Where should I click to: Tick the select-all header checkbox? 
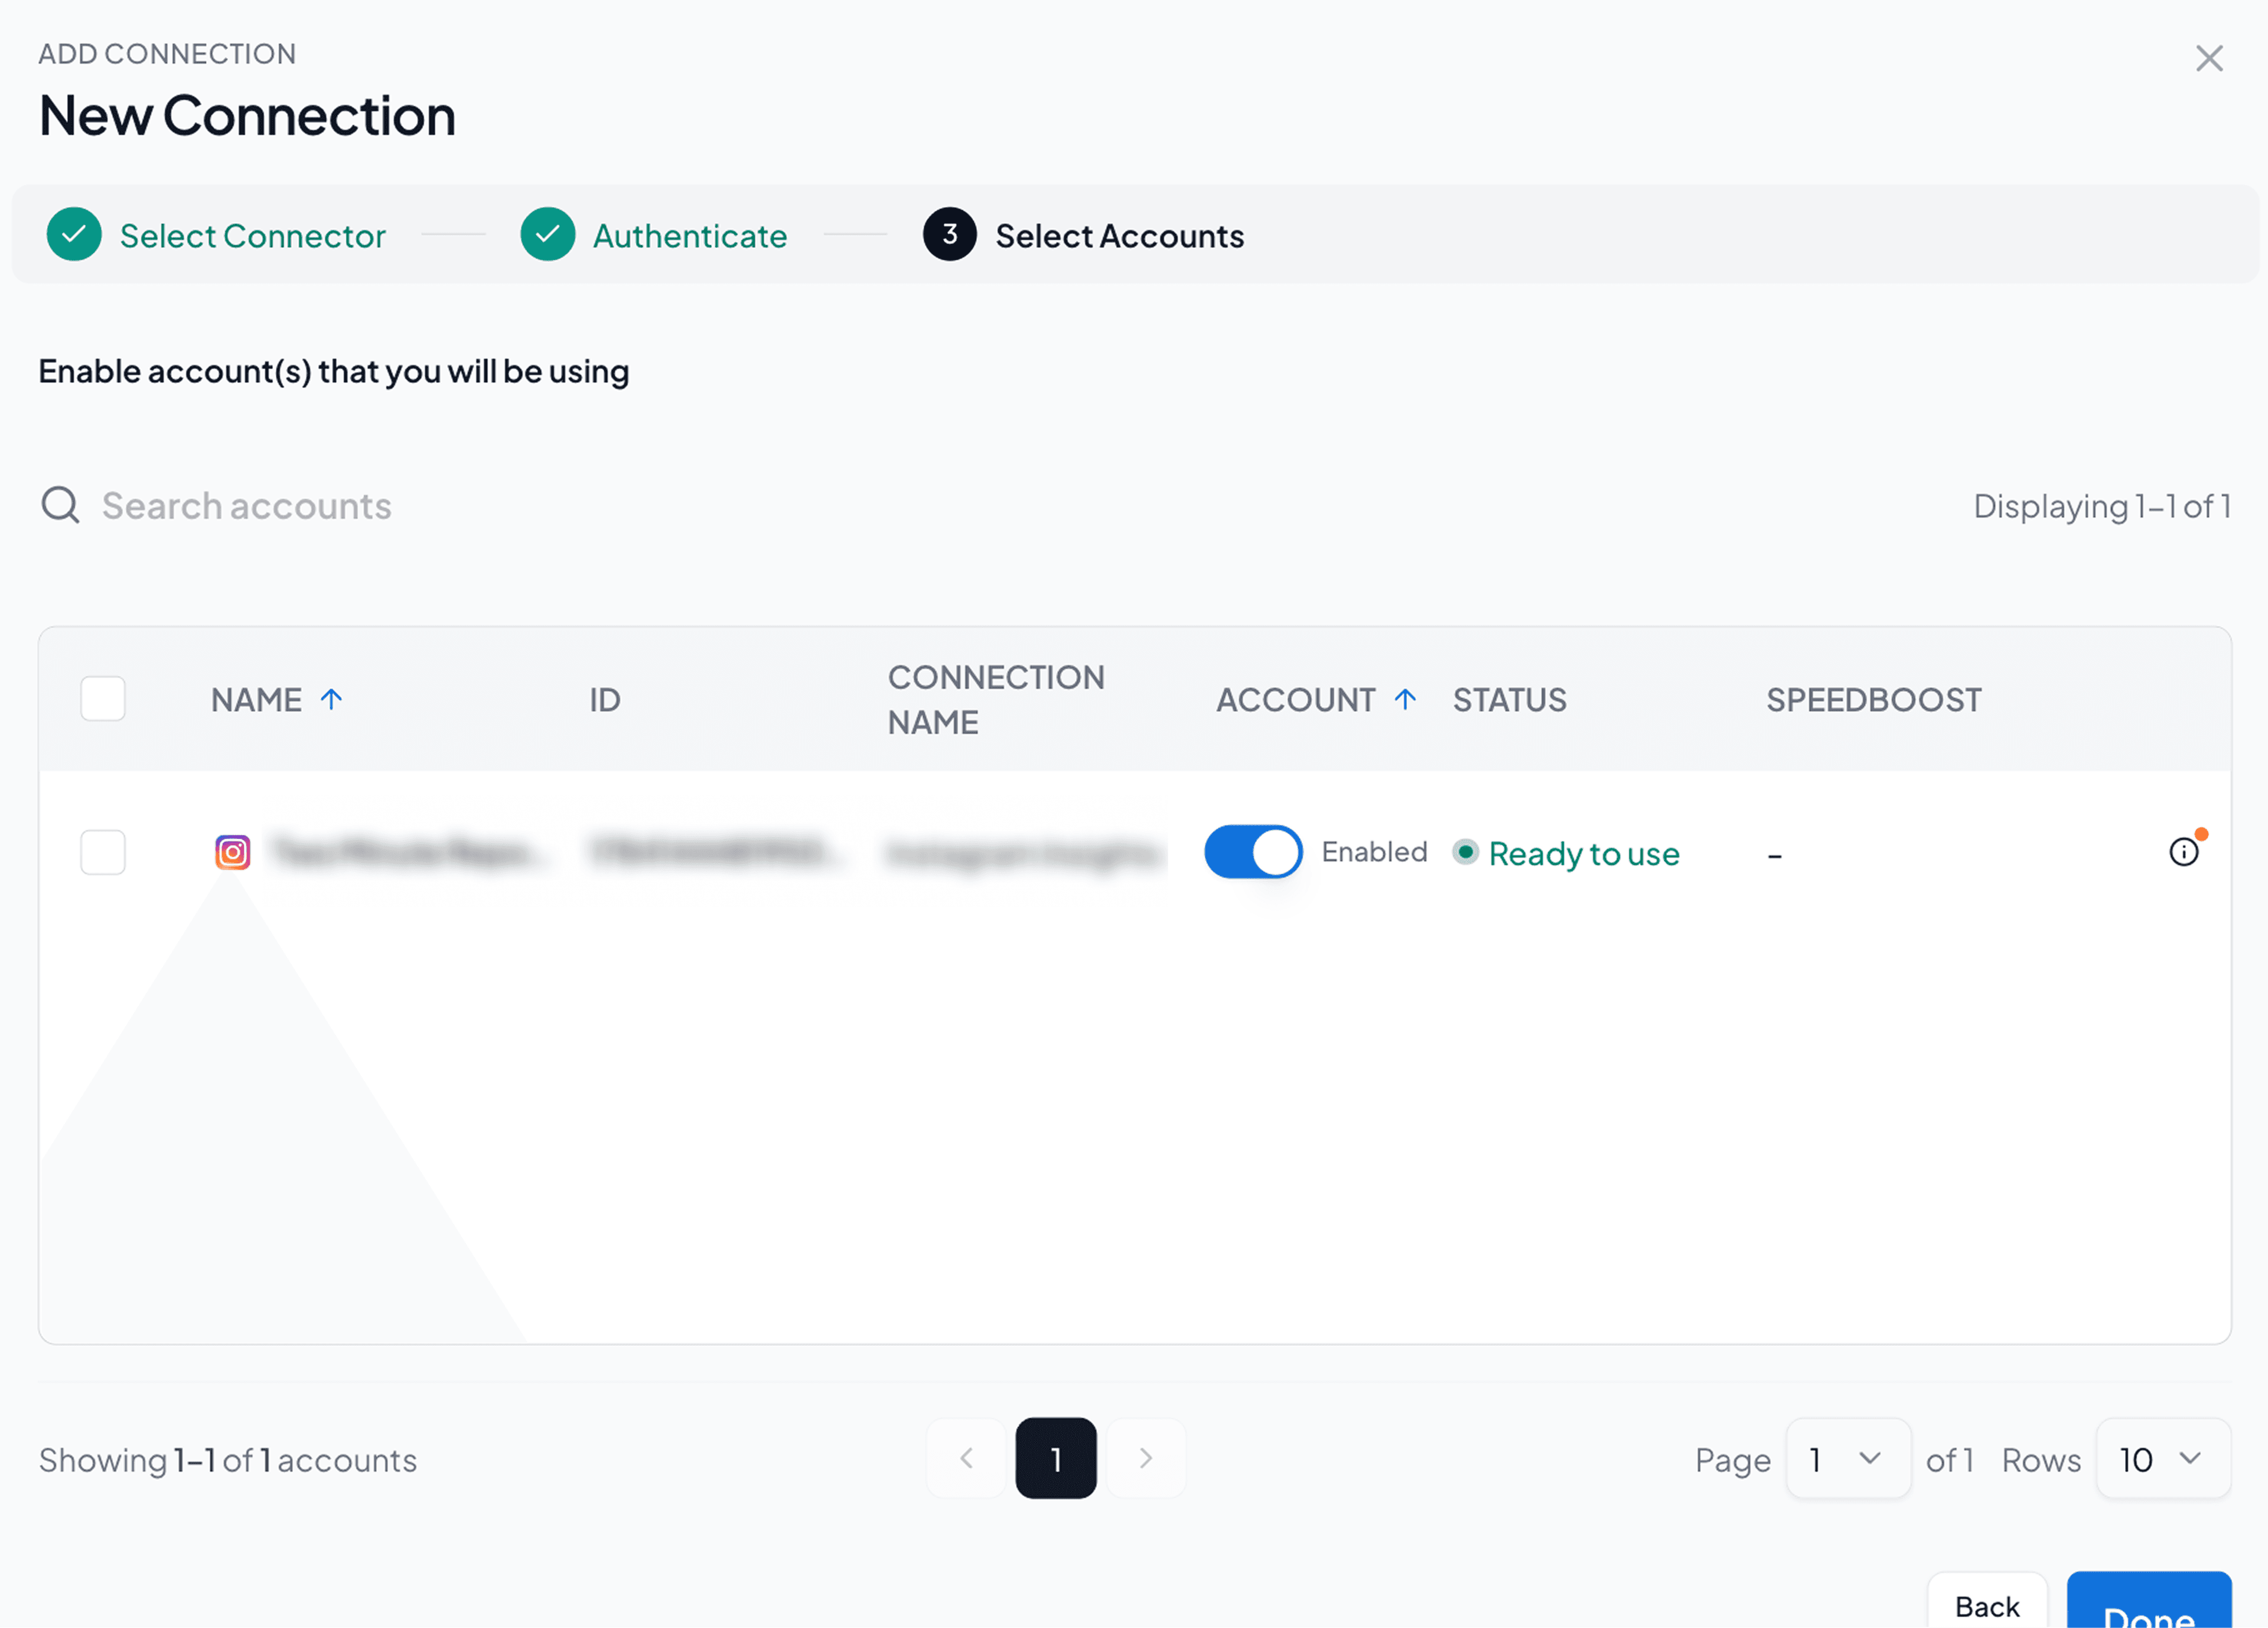coord(103,698)
